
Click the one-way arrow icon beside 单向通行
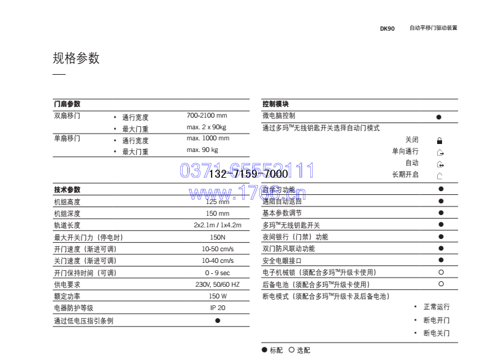tap(440, 153)
